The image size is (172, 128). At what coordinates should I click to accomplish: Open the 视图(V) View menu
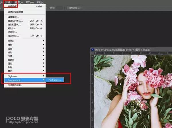[x=19, y=2]
